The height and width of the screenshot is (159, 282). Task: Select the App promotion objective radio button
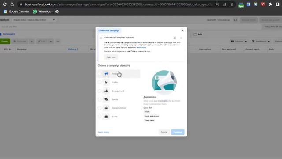100,108
